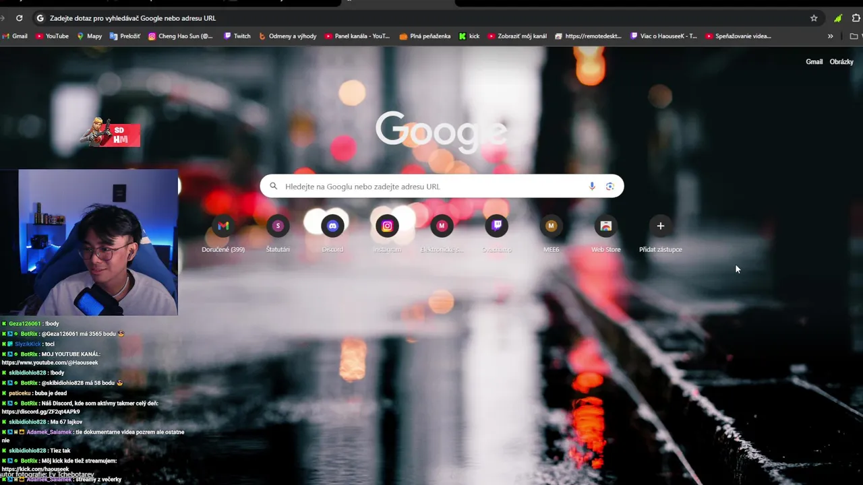Search by image with the Google Lens icon

pyautogui.click(x=609, y=186)
